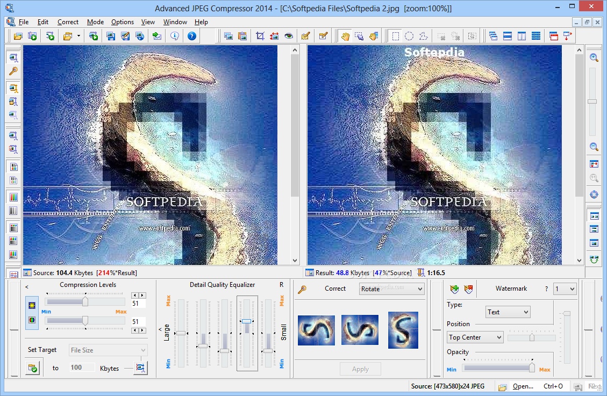Screen dimensions: 607x396
Task: Select the first rotate preview thumbnail
Action: click(316, 330)
